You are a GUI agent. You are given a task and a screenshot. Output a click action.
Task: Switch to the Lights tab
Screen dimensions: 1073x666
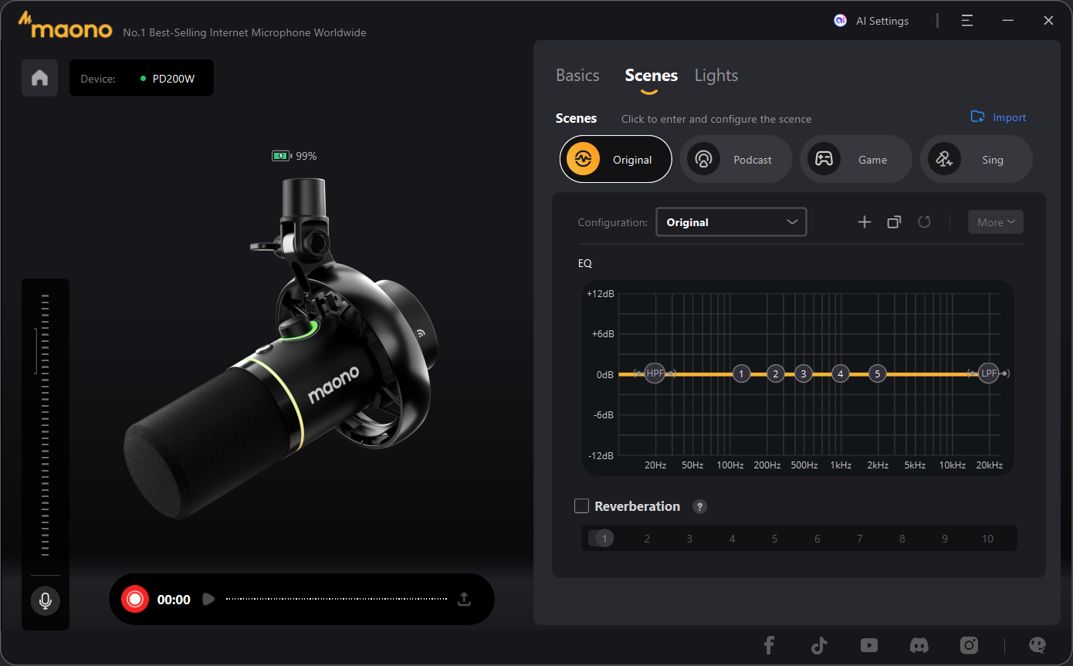click(716, 76)
